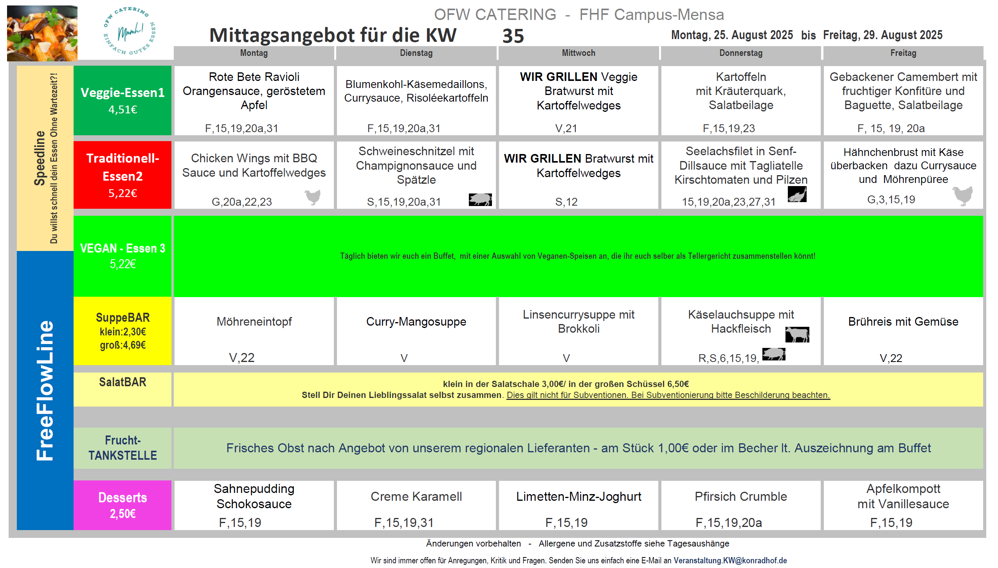This screenshot has width=998, height=568.
Task: Click 'Limetten-Minz-Joghurt' dessert text
Action: point(578,496)
